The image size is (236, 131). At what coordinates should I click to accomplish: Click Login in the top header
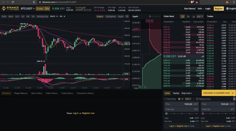[x=208, y=9]
